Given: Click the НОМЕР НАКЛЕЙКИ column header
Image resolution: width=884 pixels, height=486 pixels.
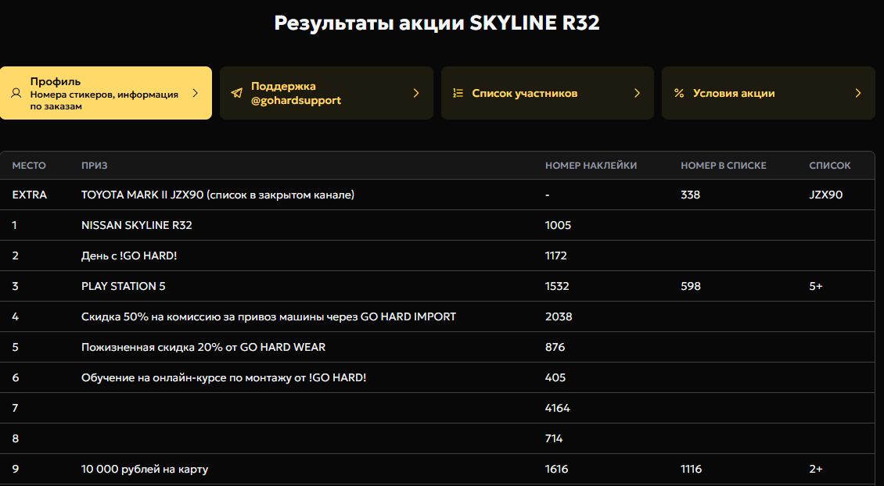Looking at the screenshot, I should tap(591, 166).
